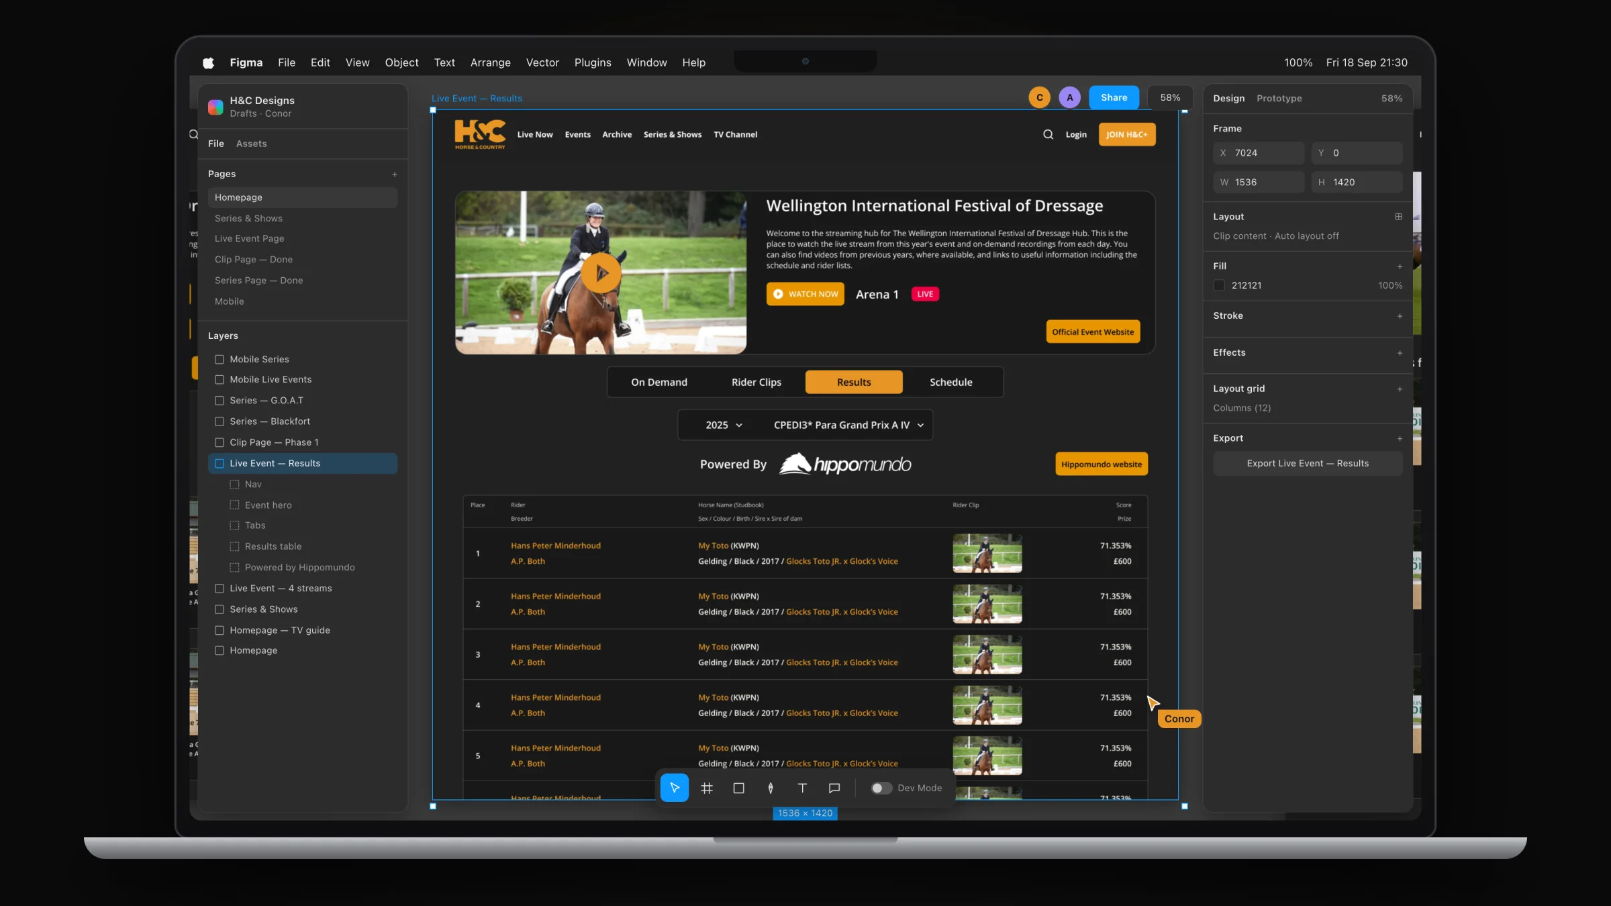Select the Pen tool

tap(771, 788)
